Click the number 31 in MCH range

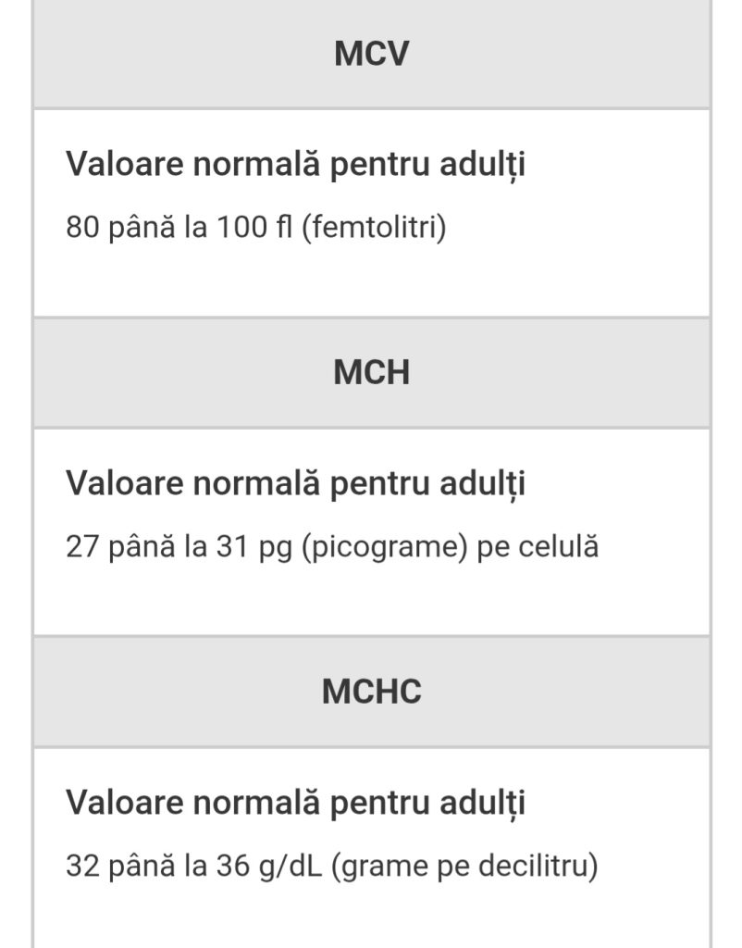(x=230, y=546)
